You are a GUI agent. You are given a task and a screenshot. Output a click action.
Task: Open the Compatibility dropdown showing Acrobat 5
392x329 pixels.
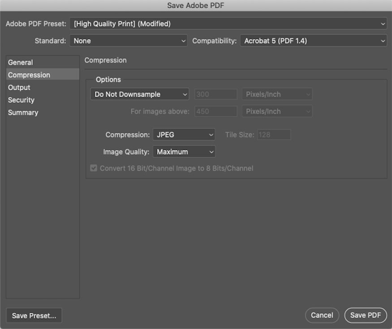point(314,41)
